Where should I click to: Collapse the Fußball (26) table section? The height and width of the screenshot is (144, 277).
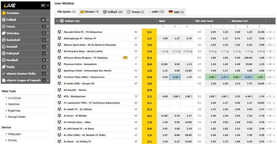(57, 21)
